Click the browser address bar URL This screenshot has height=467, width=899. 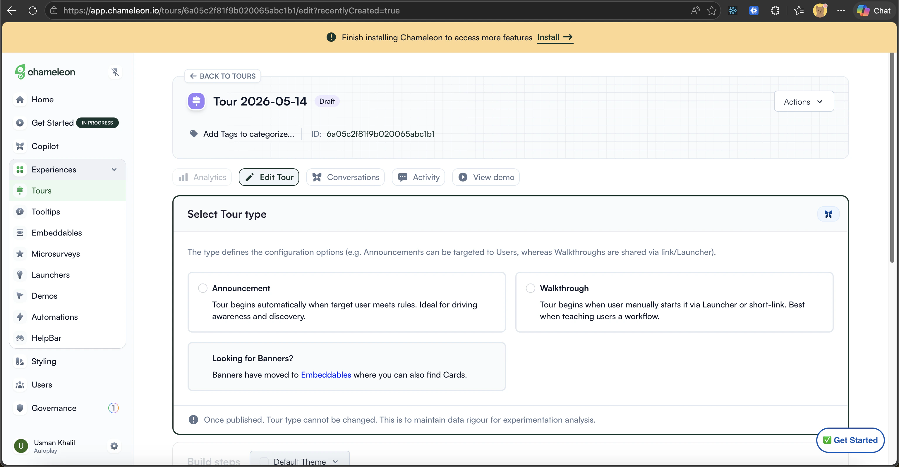pos(231,11)
